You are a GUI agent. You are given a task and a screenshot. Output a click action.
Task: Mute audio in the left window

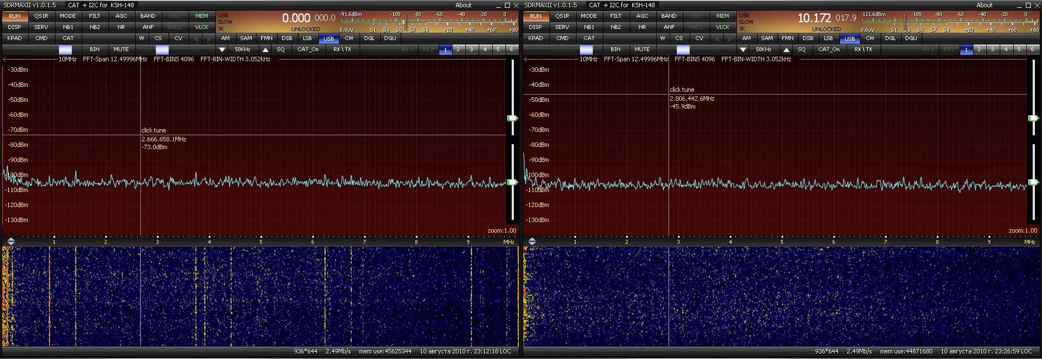[x=121, y=50]
